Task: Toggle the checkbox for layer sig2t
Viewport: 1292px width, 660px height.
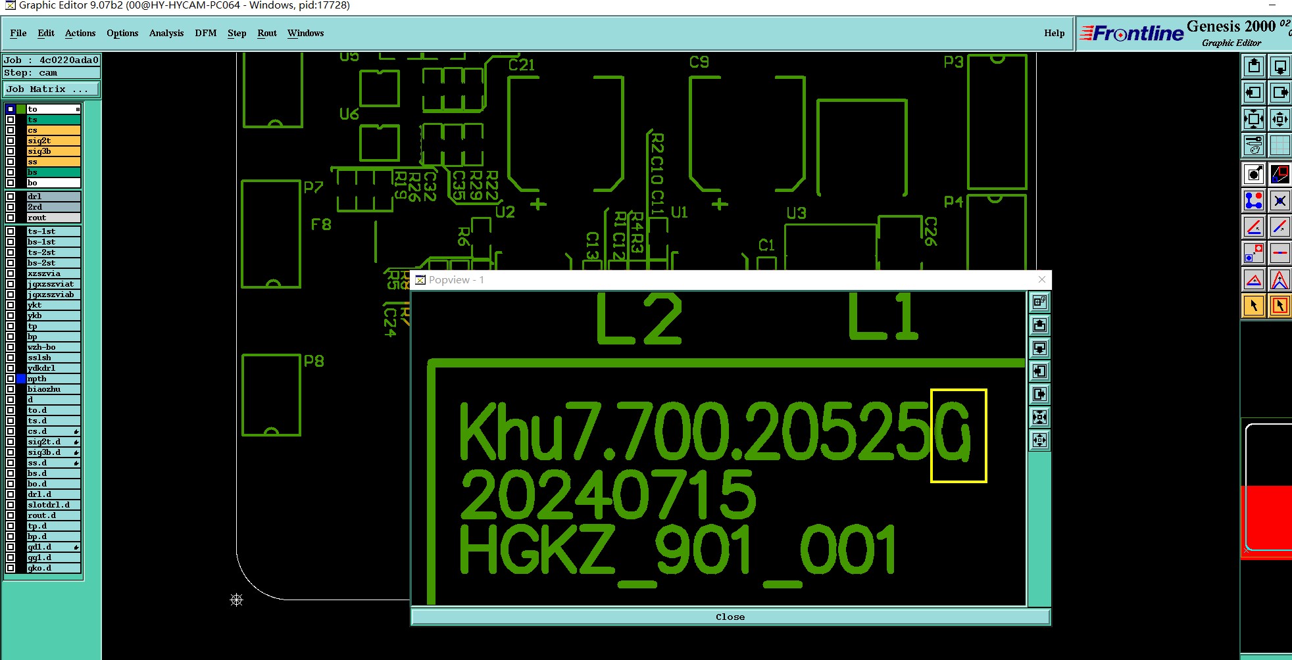Action: pos(11,141)
